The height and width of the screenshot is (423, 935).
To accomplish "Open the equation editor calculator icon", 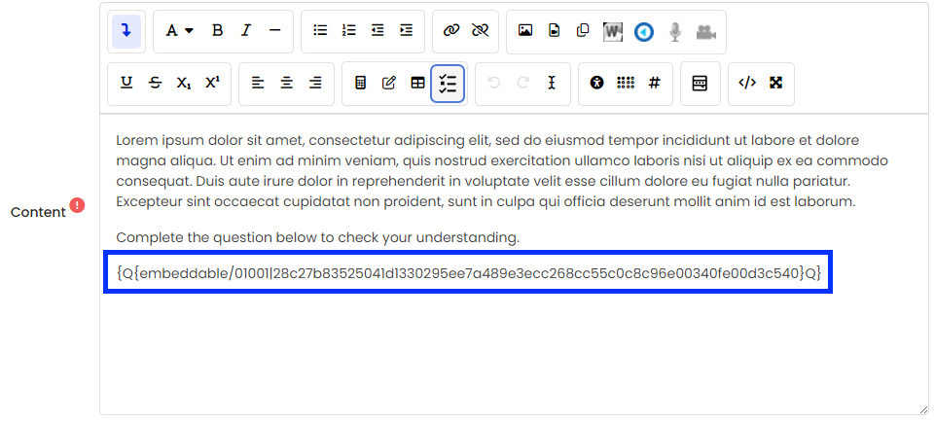I will tap(360, 83).
